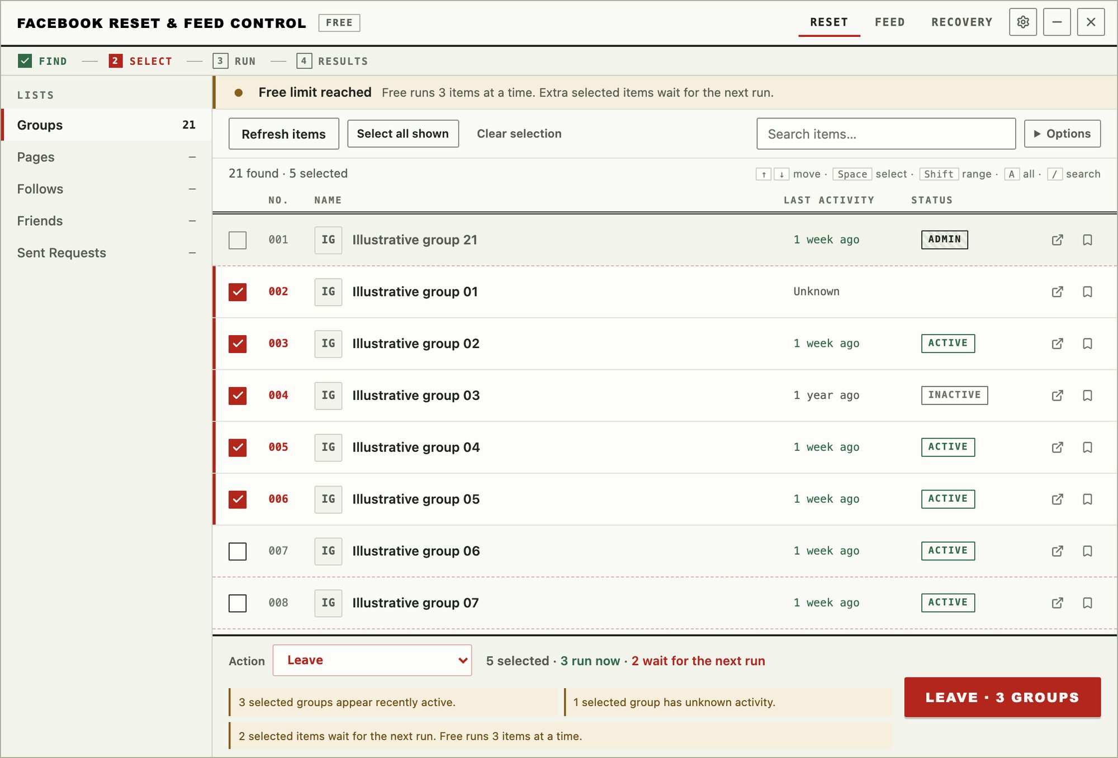Image resolution: width=1118 pixels, height=758 pixels.
Task: Switch to the FEED tab
Action: point(889,22)
